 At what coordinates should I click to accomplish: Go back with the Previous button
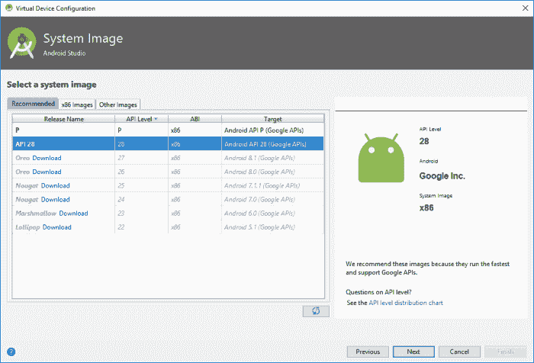tap(368, 352)
